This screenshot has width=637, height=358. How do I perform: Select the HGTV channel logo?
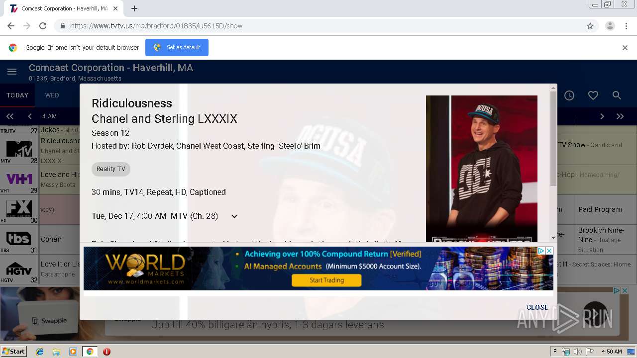19,269
